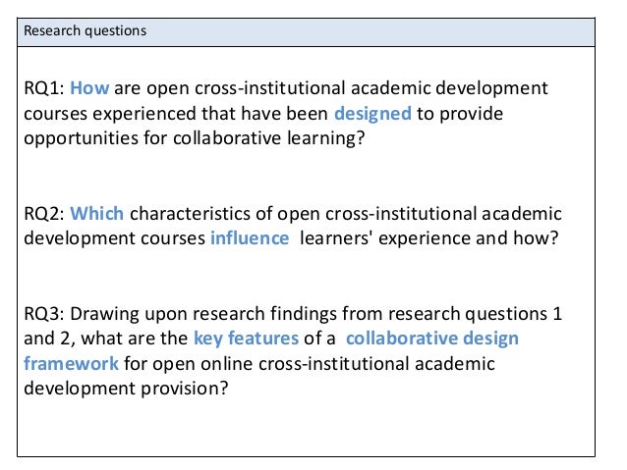
Task: Click the "RQ2:" label
Action: [x=44, y=214]
